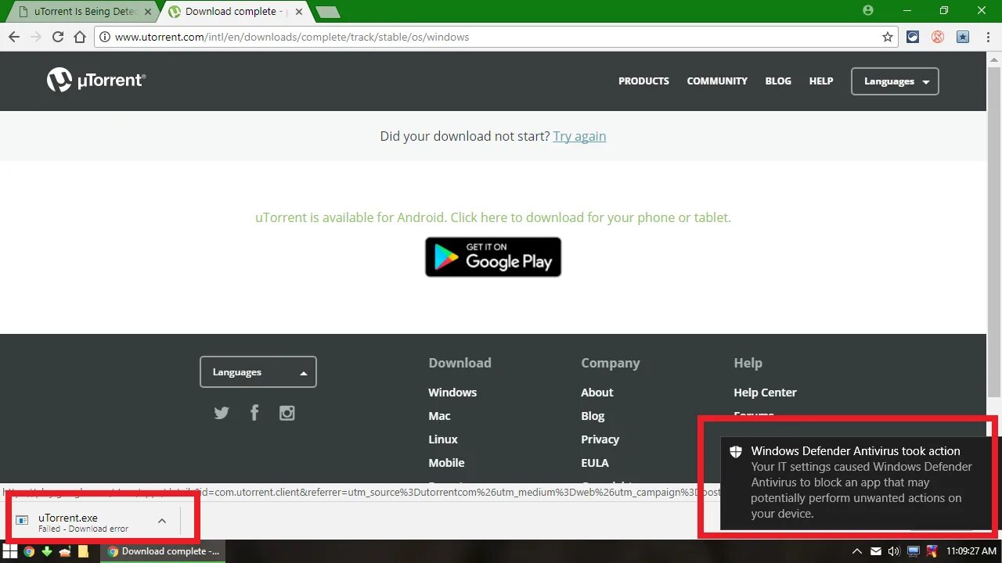Image resolution: width=1002 pixels, height=563 pixels.
Task: Open the header Languages dropdown
Action: click(895, 81)
